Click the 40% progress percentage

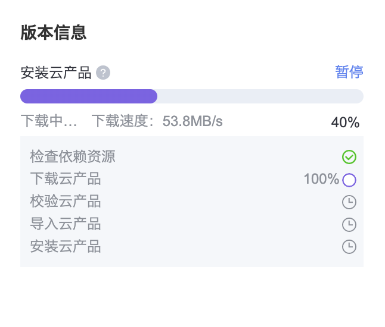tap(345, 122)
